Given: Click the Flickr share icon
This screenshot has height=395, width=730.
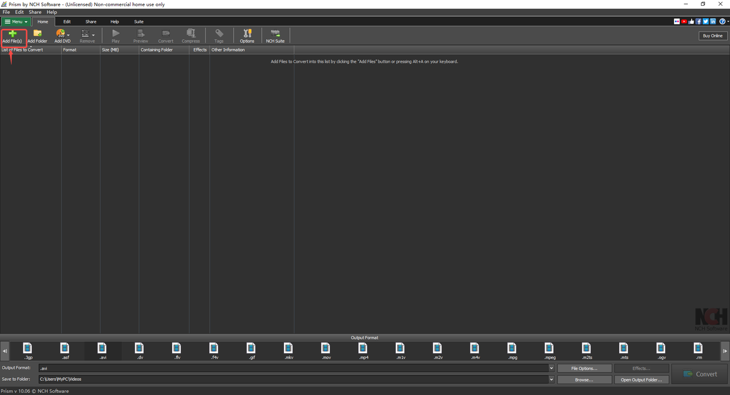Looking at the screenshot, I should pos(677,21).
